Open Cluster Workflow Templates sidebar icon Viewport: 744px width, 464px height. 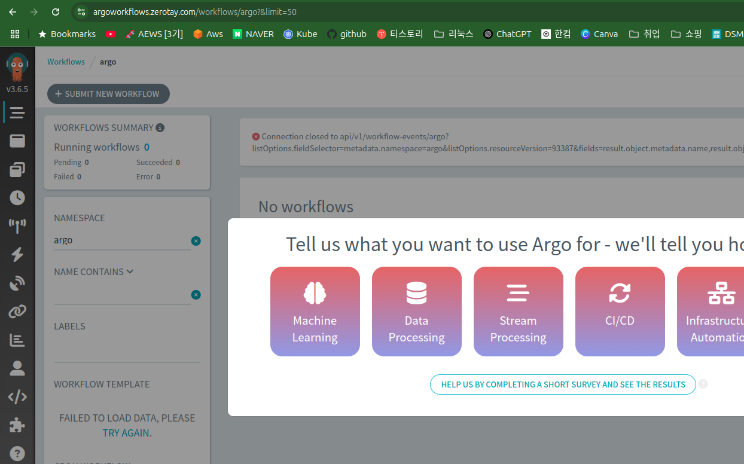click(17, 169)
